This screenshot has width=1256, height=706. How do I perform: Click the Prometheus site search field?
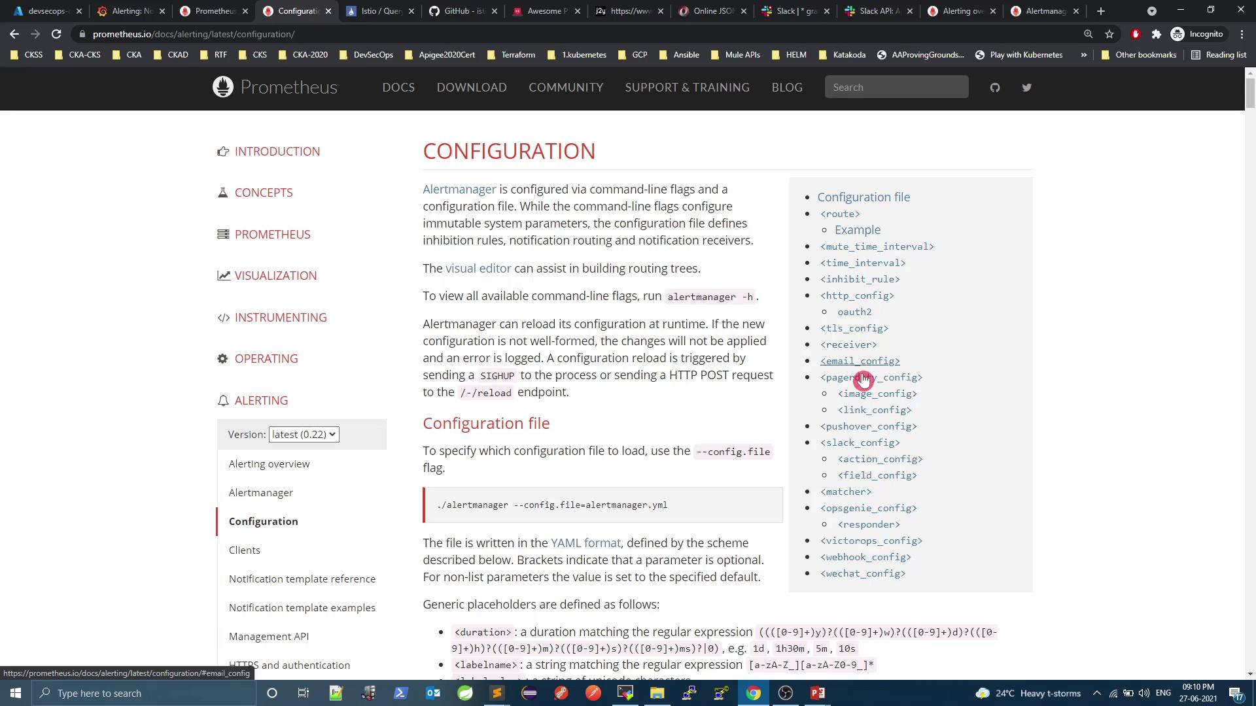896,88
